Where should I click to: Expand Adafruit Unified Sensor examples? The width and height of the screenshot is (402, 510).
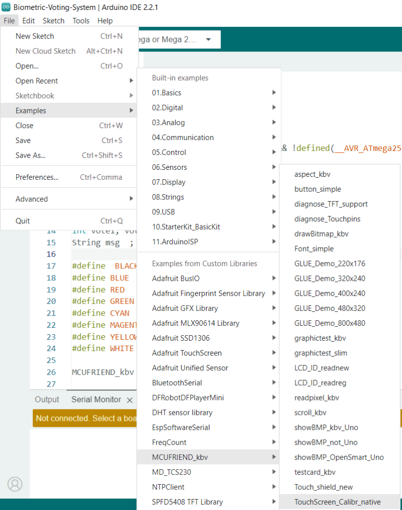coord(208,368)
